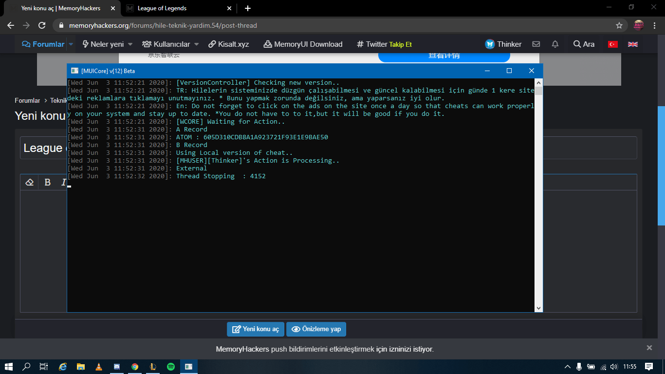Open the Kullanıcılar menu
The height and width of the screenshot is (374, 665).
click(x=166, y=44)
